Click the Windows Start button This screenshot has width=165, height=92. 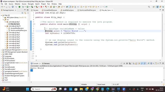click(28, 89)
